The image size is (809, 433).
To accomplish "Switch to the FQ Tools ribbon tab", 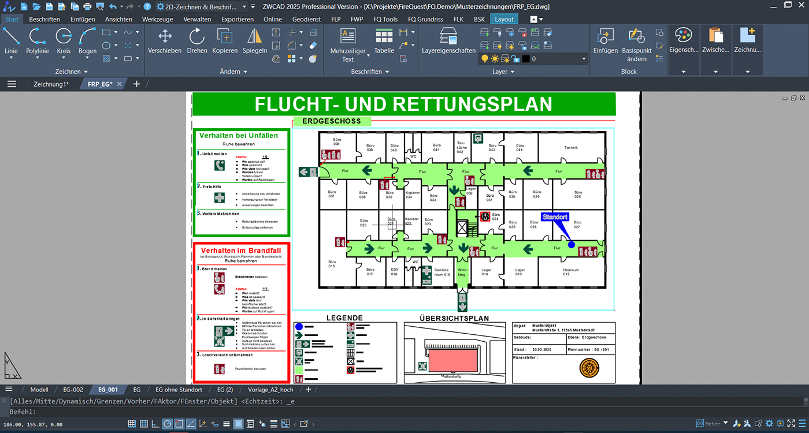I will tap(385, 19).
